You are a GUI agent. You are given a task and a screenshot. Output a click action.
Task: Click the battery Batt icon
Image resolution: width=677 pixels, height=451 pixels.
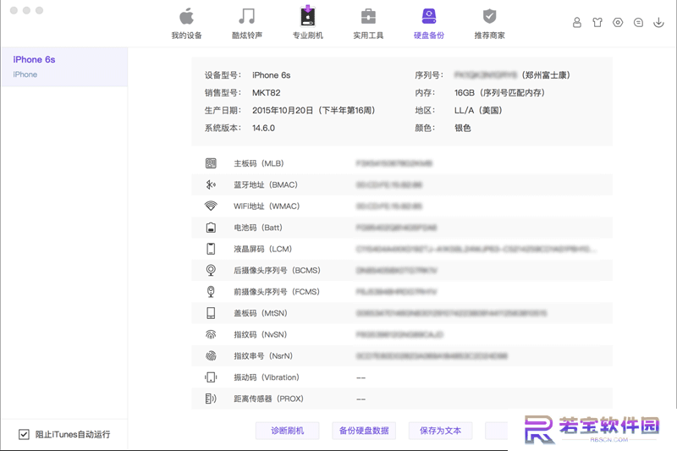click(211, 228)
